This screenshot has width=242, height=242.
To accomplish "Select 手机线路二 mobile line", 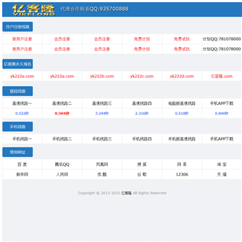I will pos(62,139).
